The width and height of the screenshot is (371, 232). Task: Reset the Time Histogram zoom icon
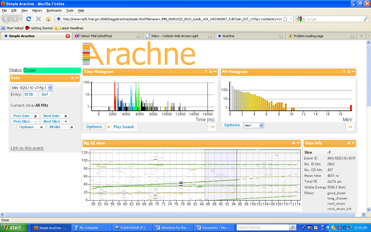[212, 127]
